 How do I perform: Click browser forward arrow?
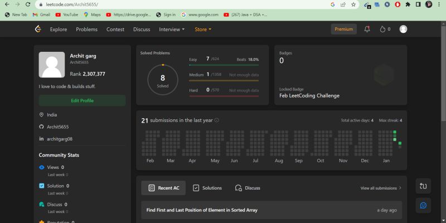coord(17,4)
